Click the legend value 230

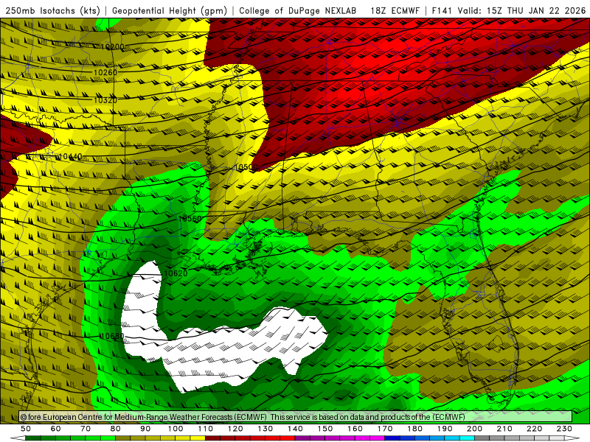click(x=564, y=429)
